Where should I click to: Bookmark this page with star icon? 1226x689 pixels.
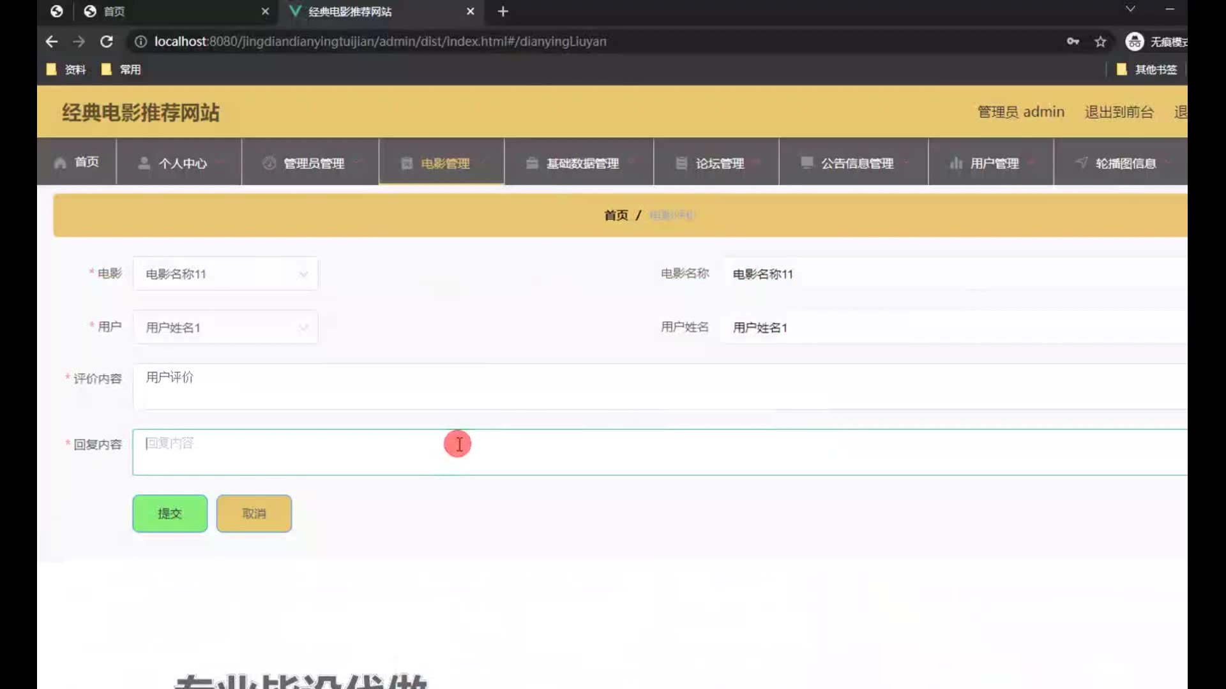(1100, 41)
